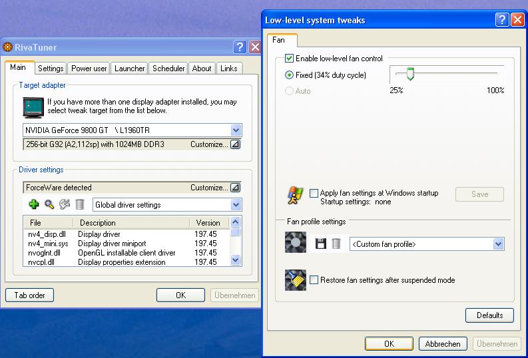Screen dimensions: 528x358
Task: Click the Windows startup figure icon
Action: point(296,196)
